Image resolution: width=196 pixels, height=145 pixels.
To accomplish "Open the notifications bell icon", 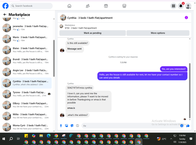I will pos(181,6).
